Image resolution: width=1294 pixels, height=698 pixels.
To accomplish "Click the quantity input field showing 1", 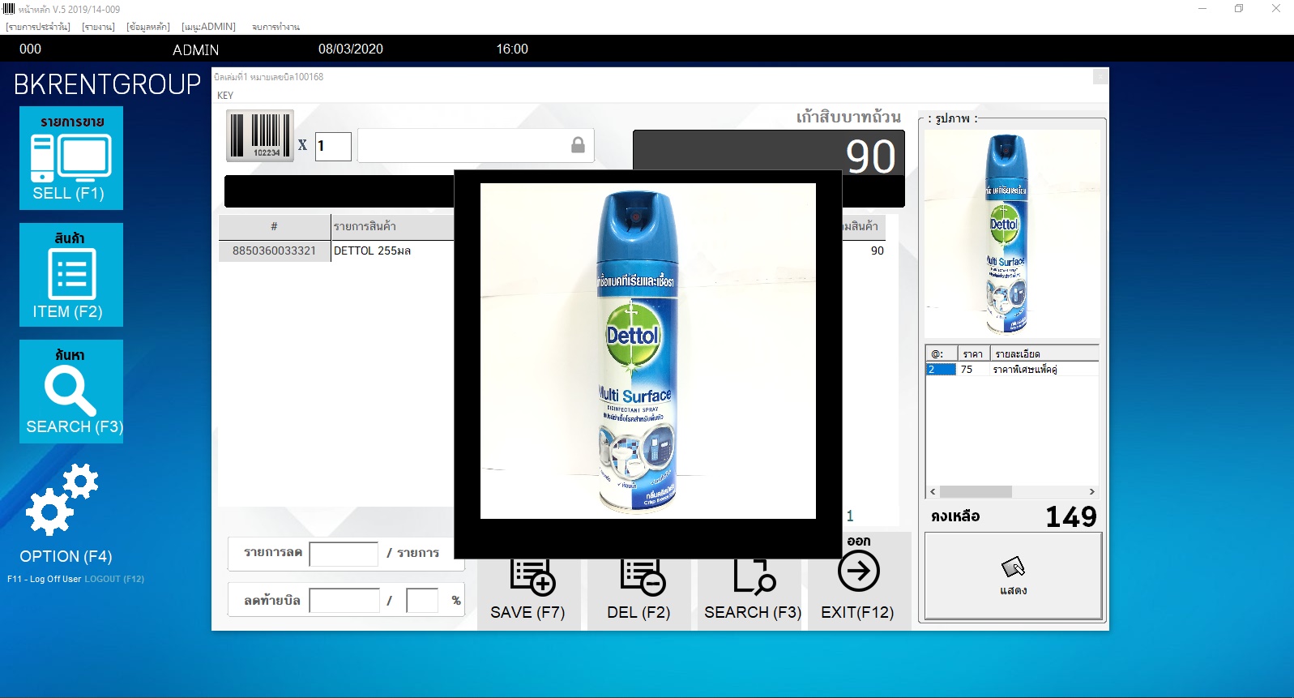I will click(x=333, y=146).
